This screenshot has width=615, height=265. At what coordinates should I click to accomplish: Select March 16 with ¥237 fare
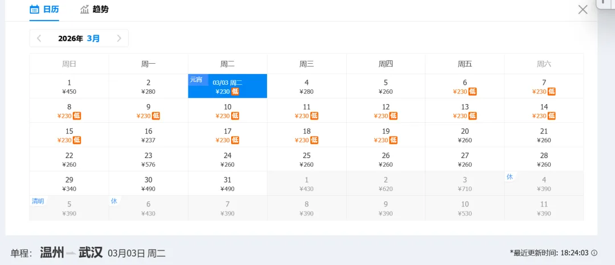click(148, 135)
